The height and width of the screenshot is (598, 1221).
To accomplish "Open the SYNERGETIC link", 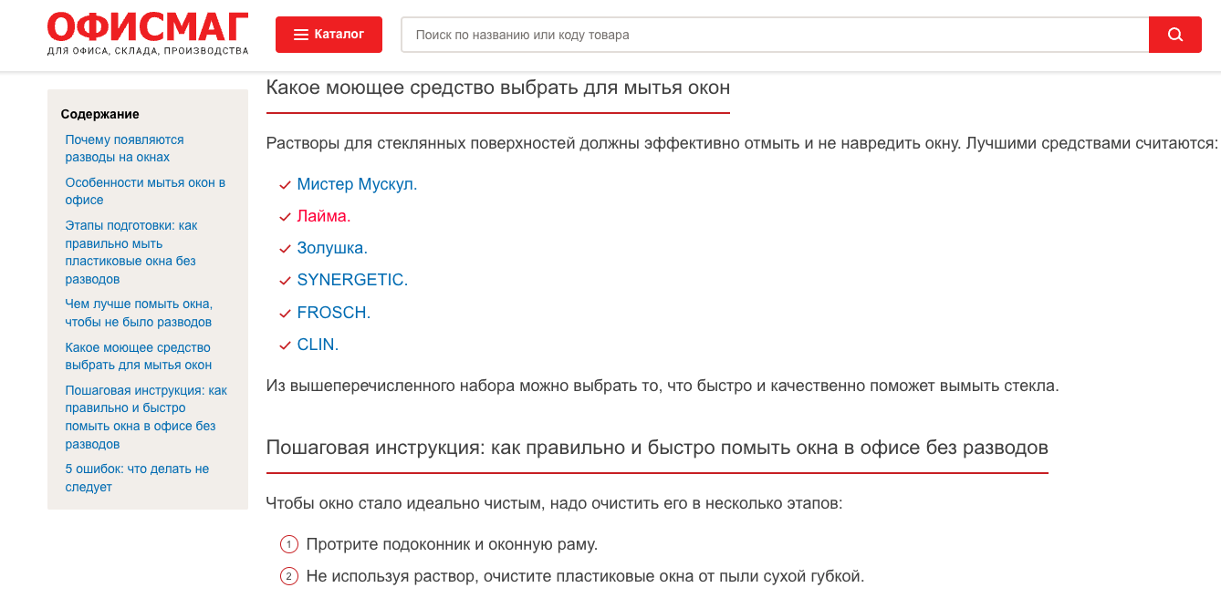I will (352, 280).
